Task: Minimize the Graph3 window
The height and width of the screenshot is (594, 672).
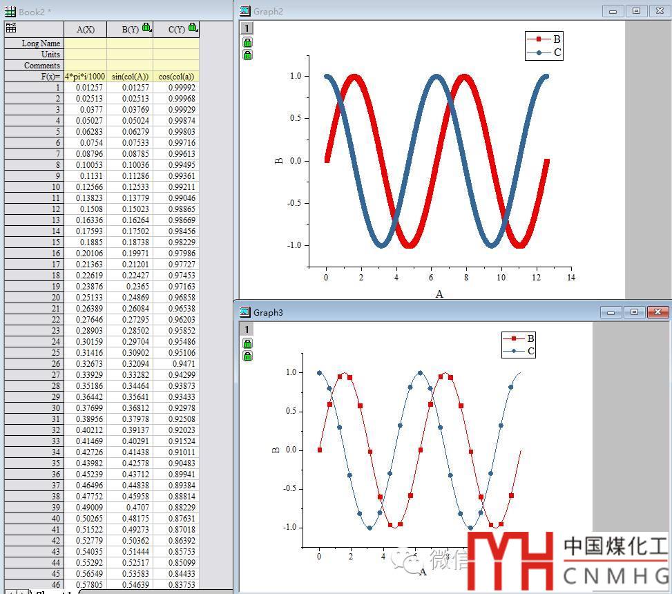Action: click(x=611, y=312)
